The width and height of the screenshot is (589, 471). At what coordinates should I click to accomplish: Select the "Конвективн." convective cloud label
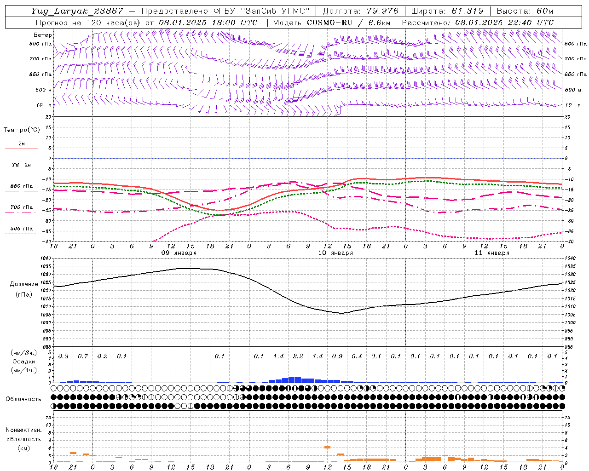pos(23,430)
